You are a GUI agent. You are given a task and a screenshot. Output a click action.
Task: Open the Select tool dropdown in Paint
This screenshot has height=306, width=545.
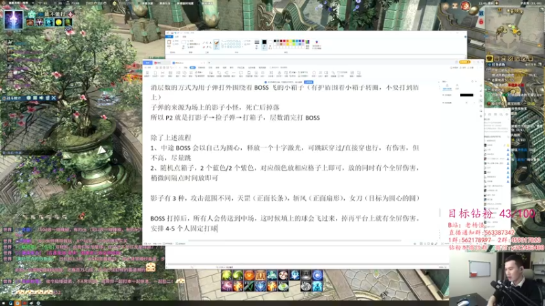(184, 44)
